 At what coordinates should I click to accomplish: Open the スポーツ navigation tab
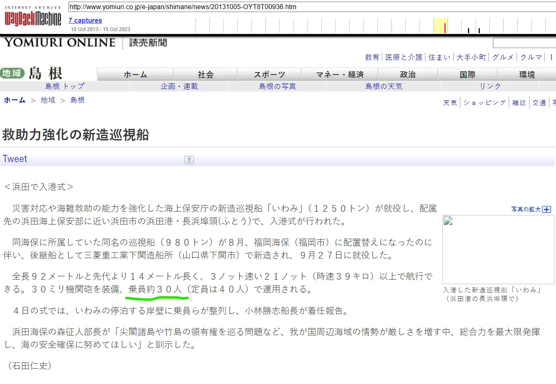(270, 75)
